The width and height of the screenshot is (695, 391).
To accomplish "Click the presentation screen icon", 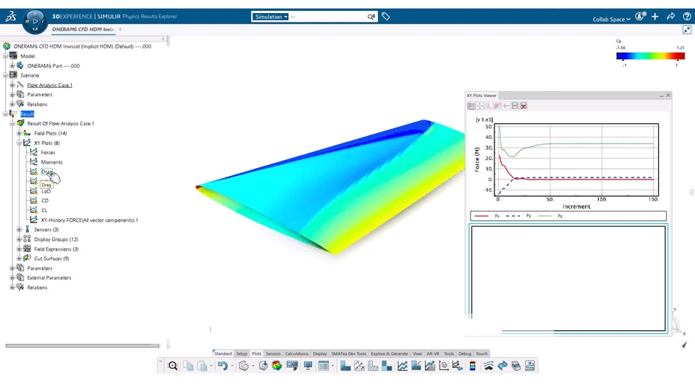I will tap(308, 366).
